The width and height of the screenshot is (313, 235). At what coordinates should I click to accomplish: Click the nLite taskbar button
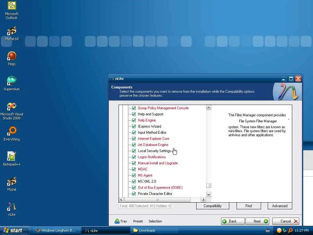pyautogui.click(x=105, y=231)
